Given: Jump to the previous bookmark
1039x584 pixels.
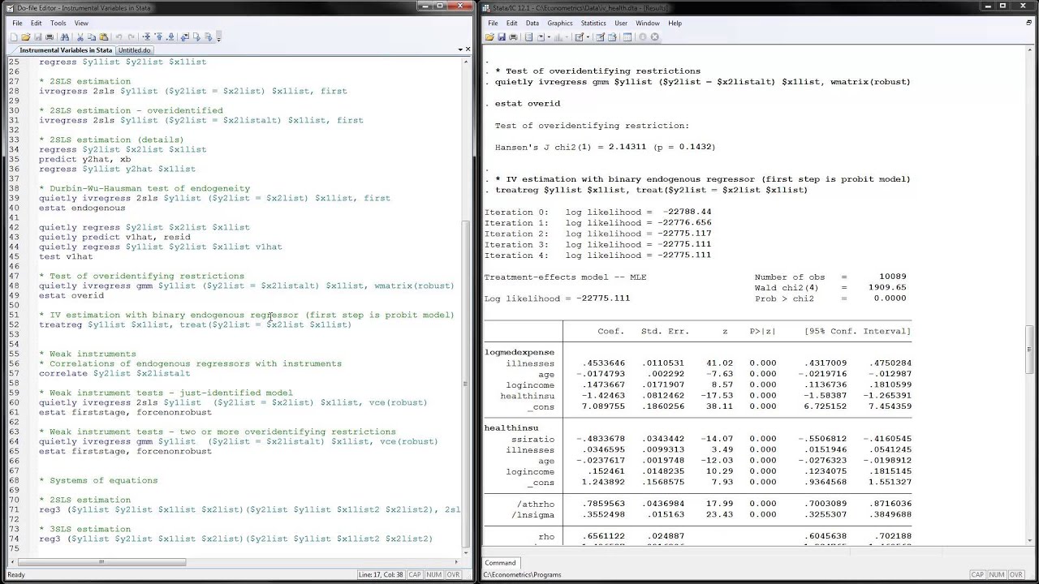Looking at the screenshot, I should pyautogui.click(x=159, y=36).
